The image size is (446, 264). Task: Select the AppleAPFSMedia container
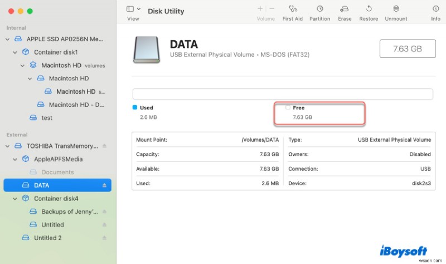click(59, 159)
